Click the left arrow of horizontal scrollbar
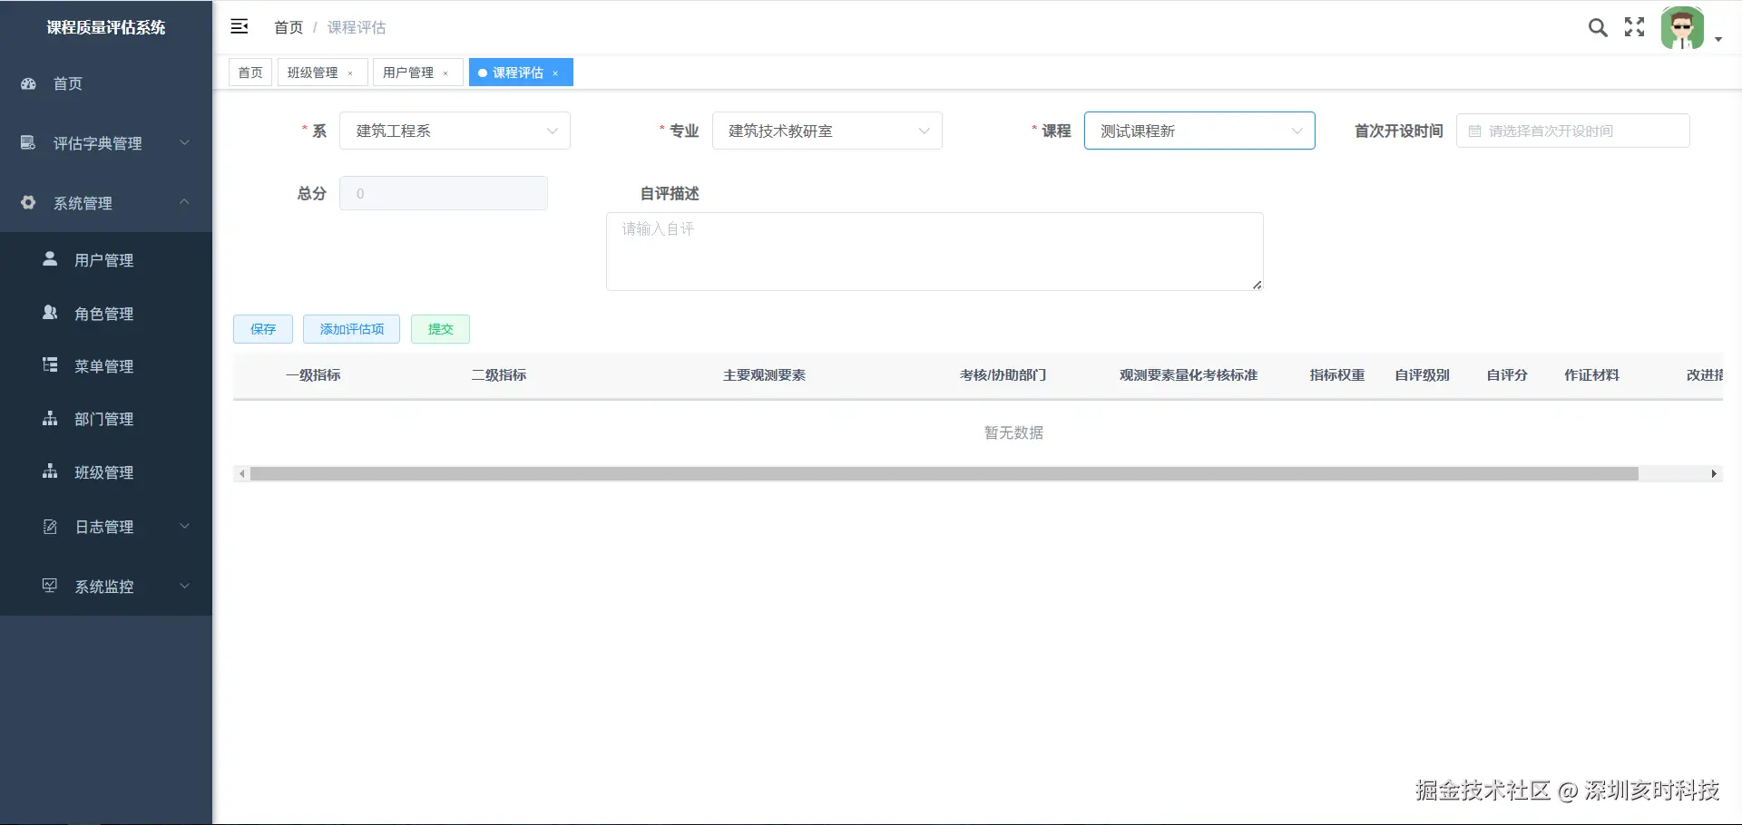Screen dimensions: 1742x825 (241, 474)
